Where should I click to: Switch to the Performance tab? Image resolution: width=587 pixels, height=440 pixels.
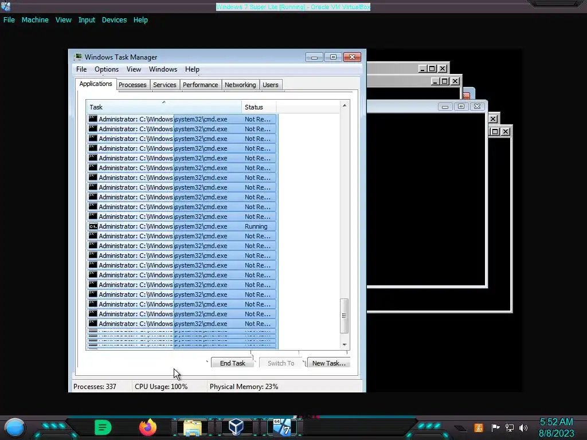point(200,85)
